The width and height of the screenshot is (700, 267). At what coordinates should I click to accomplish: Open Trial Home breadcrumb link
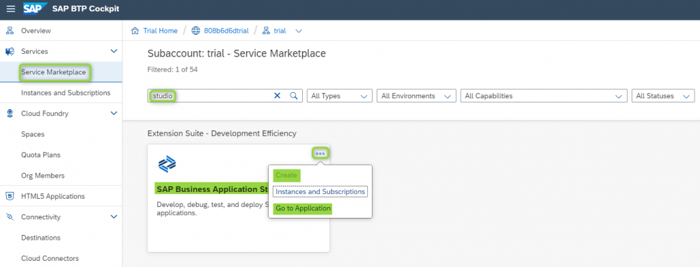tap(160, 31)
